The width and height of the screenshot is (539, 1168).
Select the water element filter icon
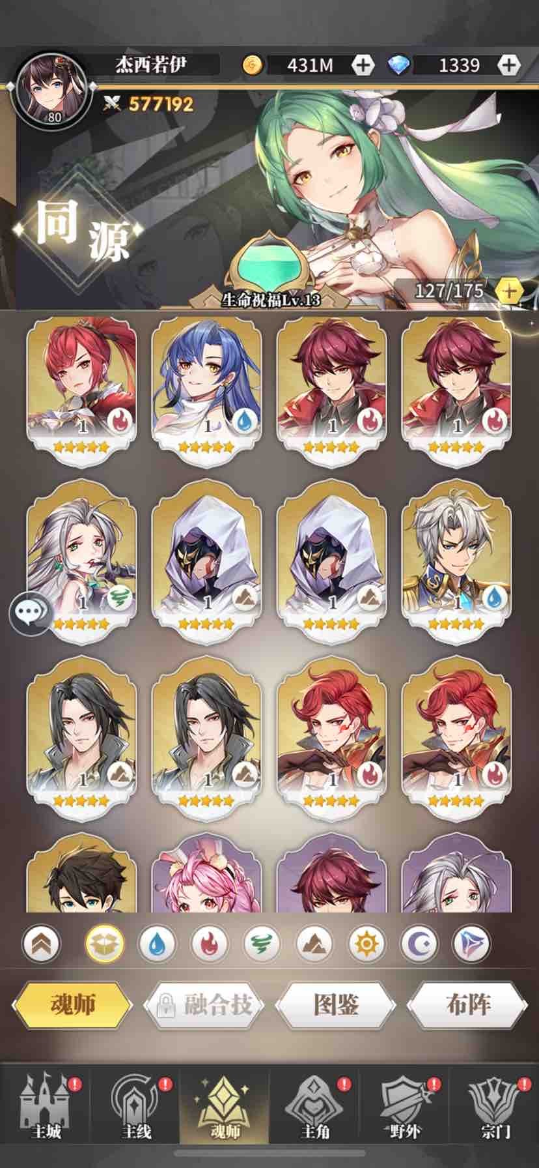(157, 943)
